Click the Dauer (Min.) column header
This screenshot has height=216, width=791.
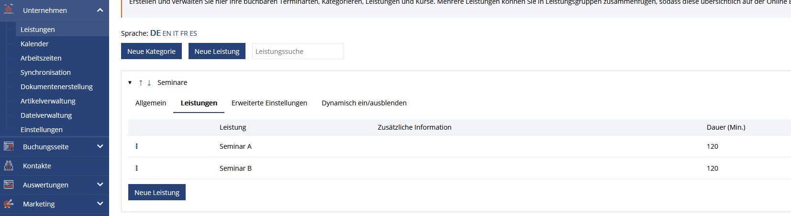coord(726,127)
